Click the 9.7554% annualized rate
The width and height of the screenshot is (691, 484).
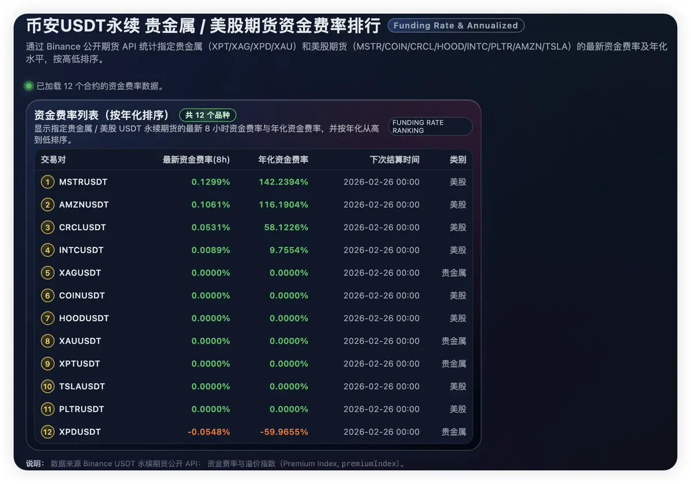pyautogui.click(x=288, y=250)
